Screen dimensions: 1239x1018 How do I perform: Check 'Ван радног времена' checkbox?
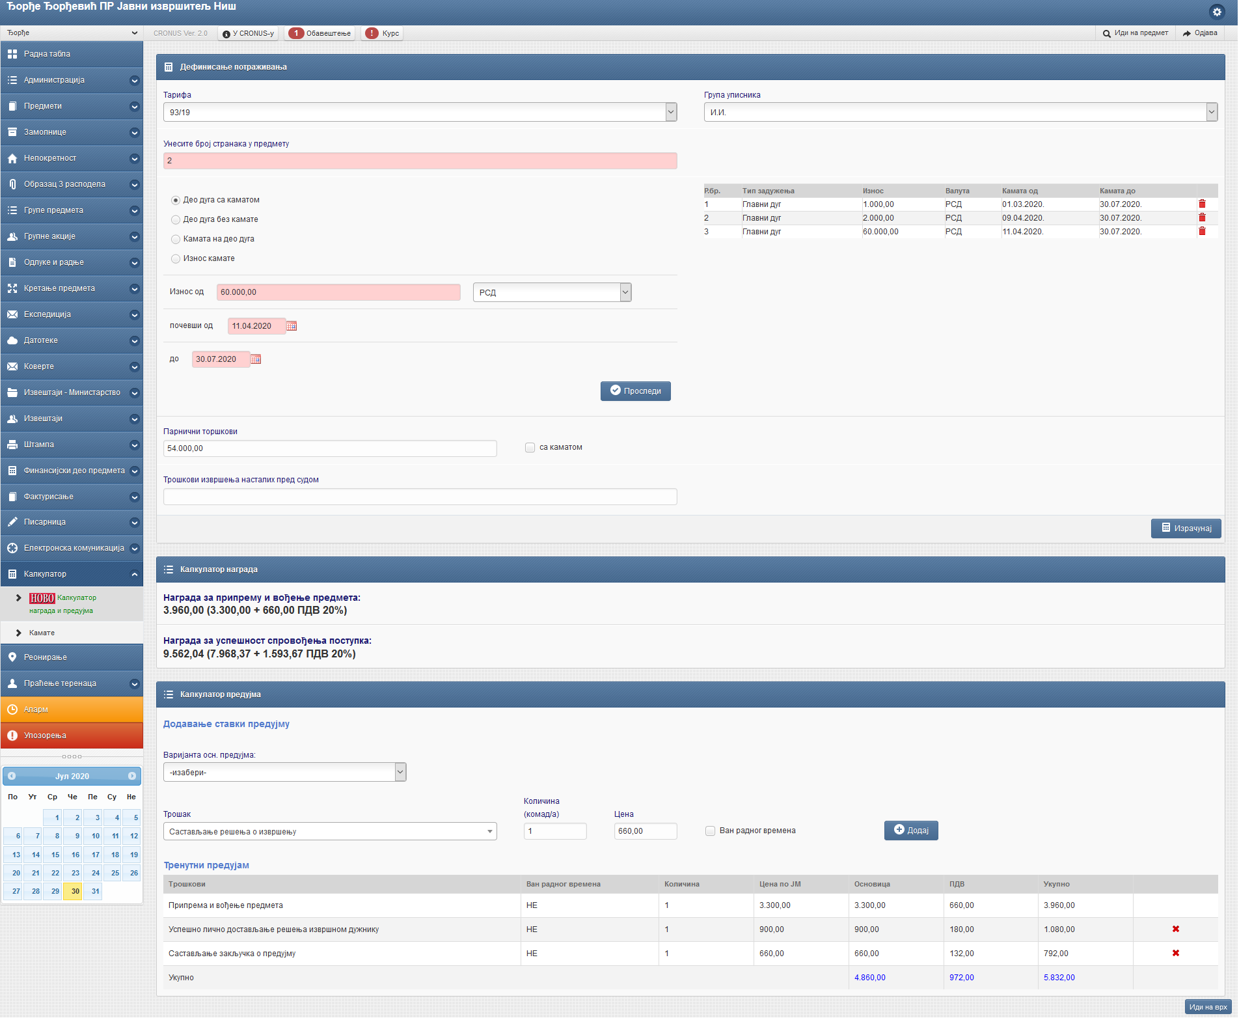tap(710, 831)
